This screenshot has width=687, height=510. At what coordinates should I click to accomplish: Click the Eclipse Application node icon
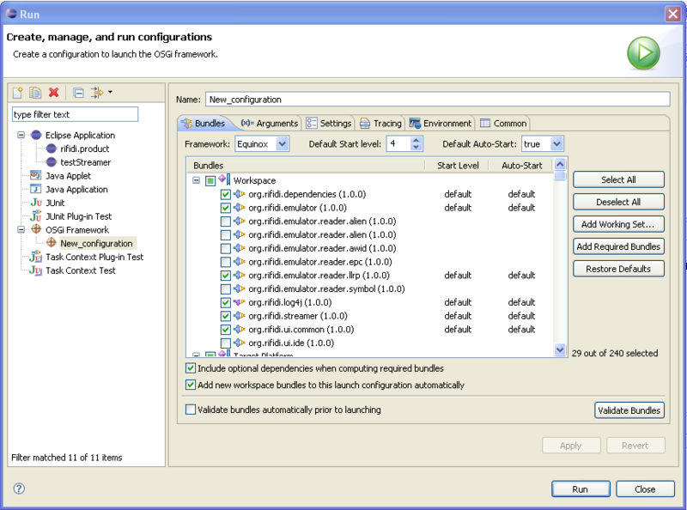coord(36,135)
